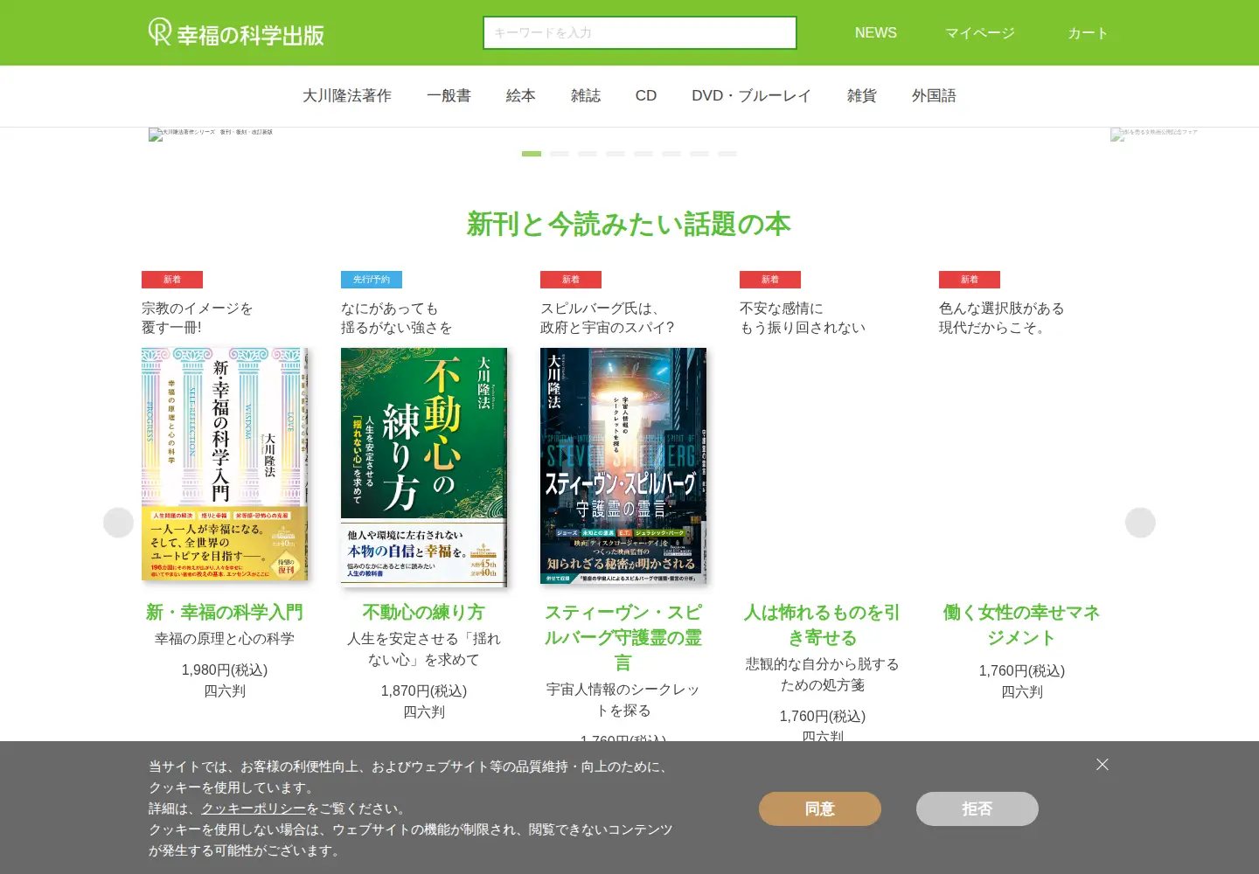Go to previous books with left arrow
Screen dimensions: 1259x874
(118, 523)
